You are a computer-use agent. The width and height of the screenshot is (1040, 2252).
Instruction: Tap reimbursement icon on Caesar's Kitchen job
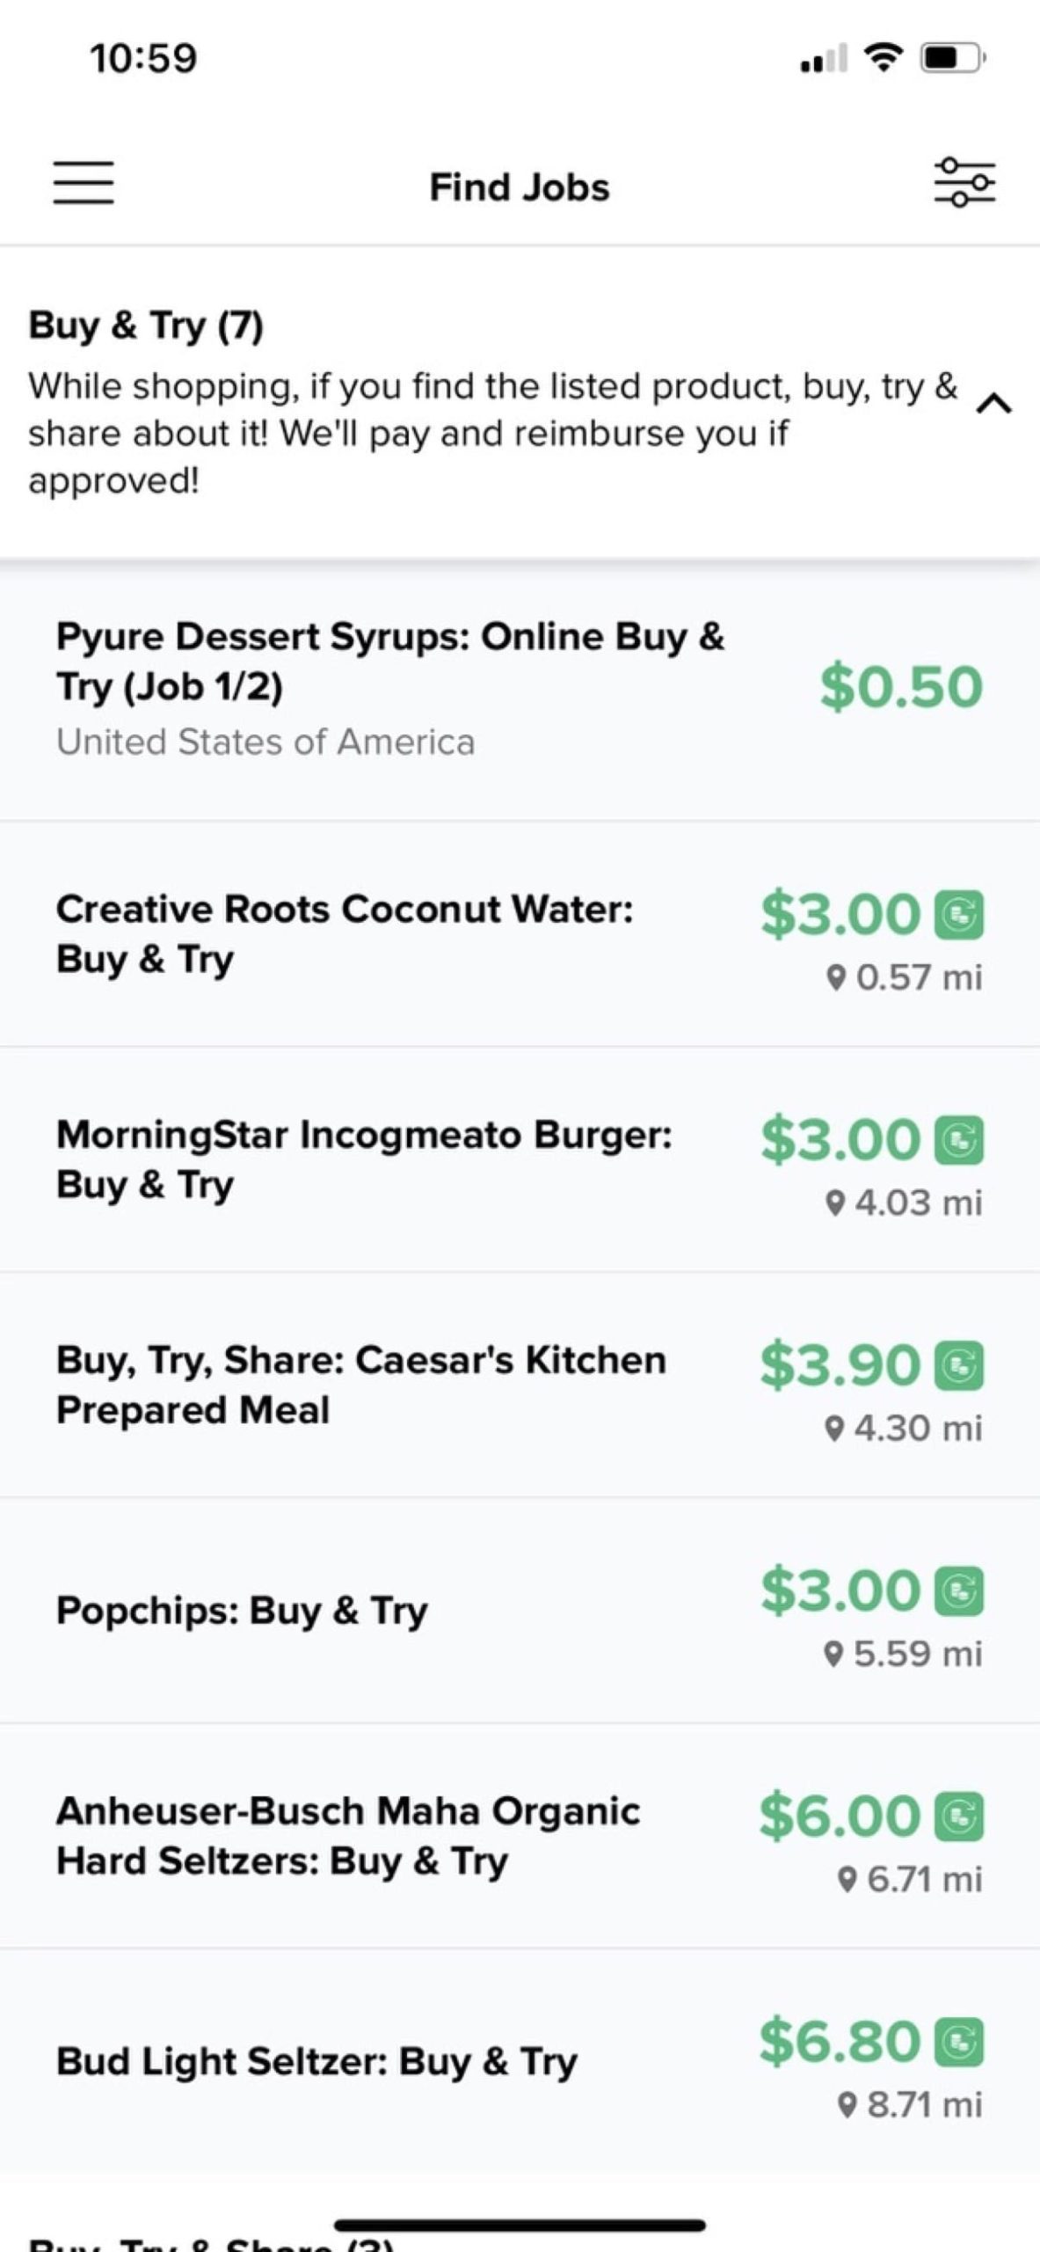[x=959, y=1366]
